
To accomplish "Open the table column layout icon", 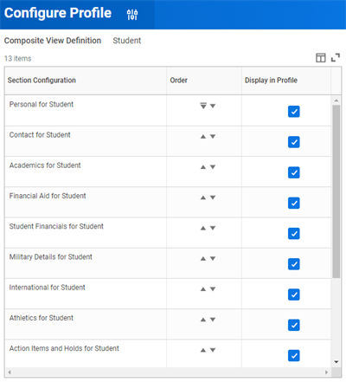I will 321,58.
